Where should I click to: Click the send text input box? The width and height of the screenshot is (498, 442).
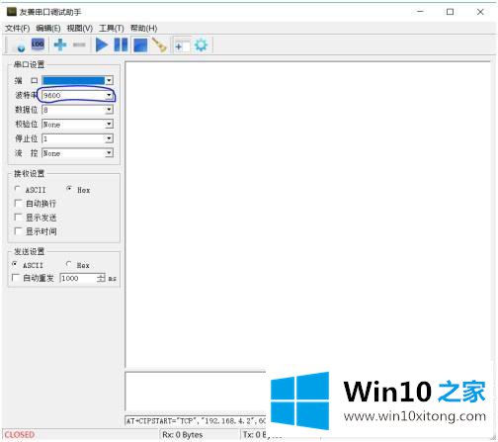tap(196, 392)
